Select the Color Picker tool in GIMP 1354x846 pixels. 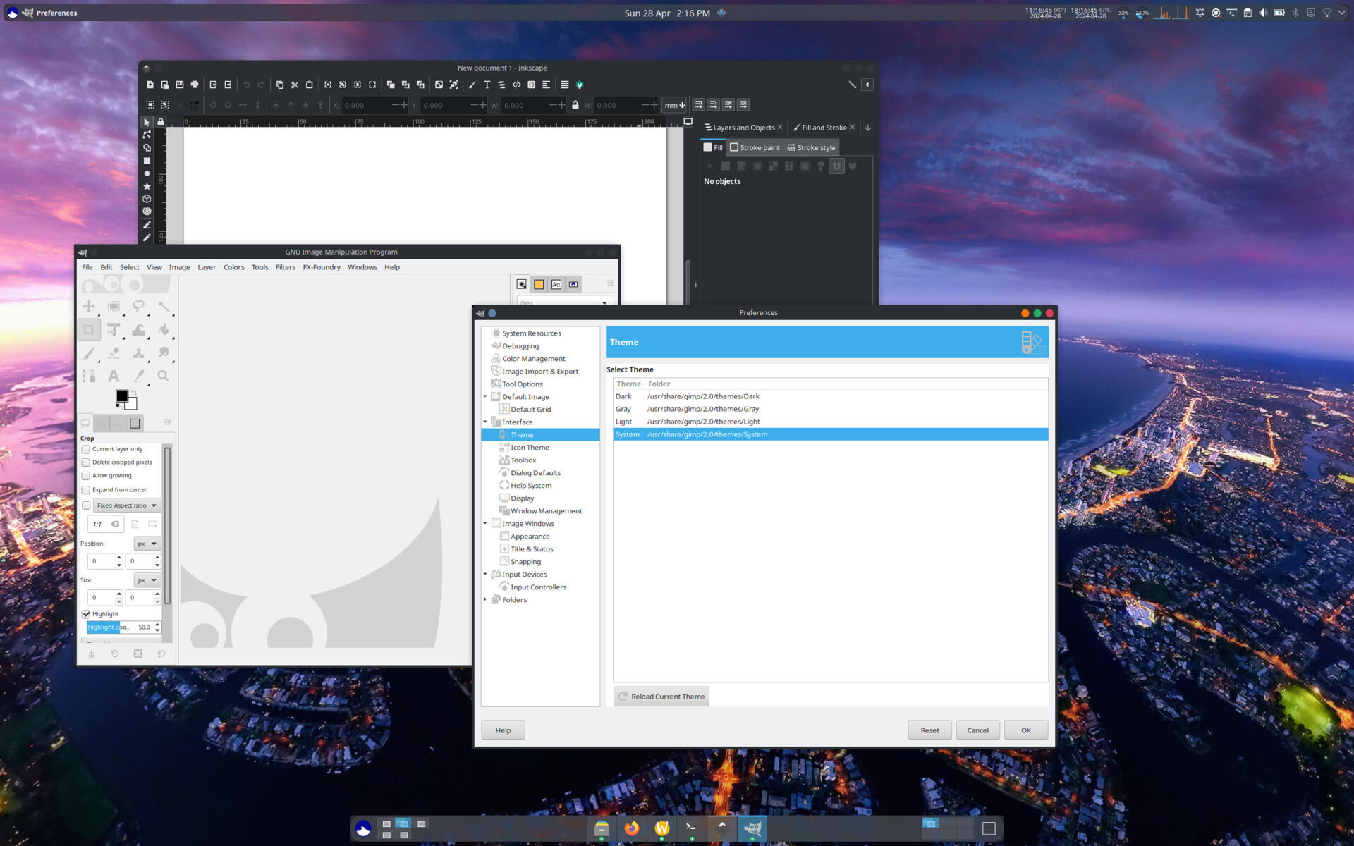click(139, 376)
